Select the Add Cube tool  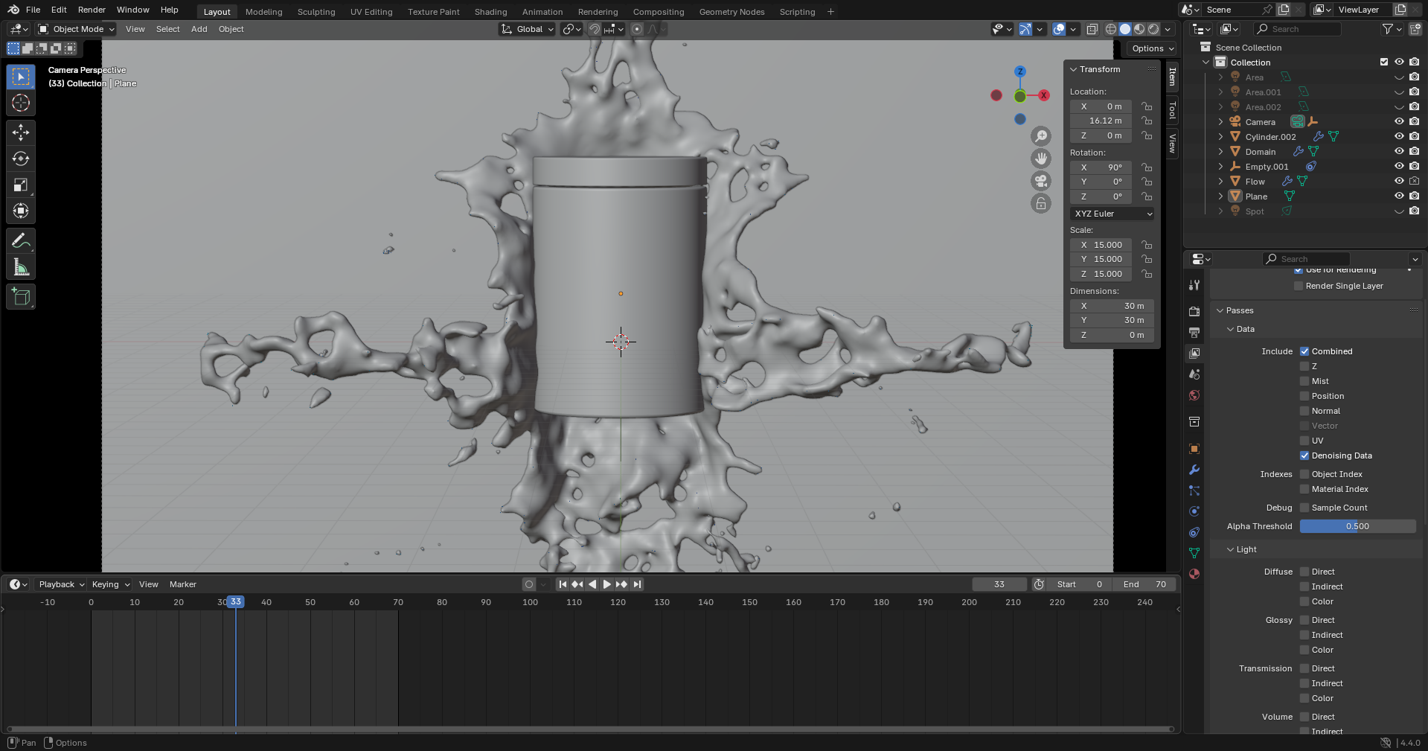coord(20,296)
